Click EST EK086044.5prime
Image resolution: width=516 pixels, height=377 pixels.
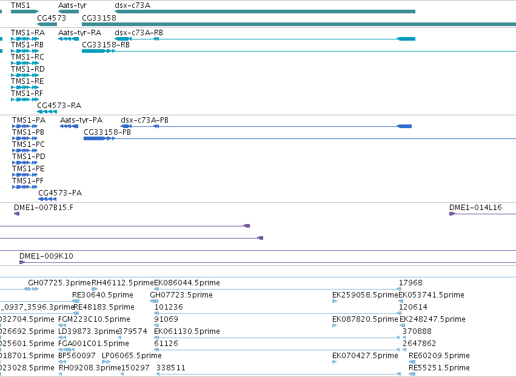click(x=187, y=283)
